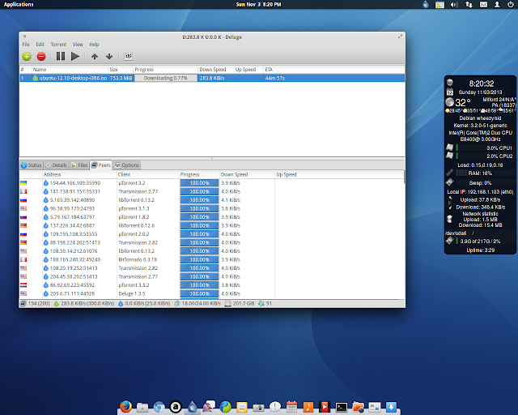This screenshot has width=518, height=415.
Task: Sort peers by Address column header
Action: point(79,174)
